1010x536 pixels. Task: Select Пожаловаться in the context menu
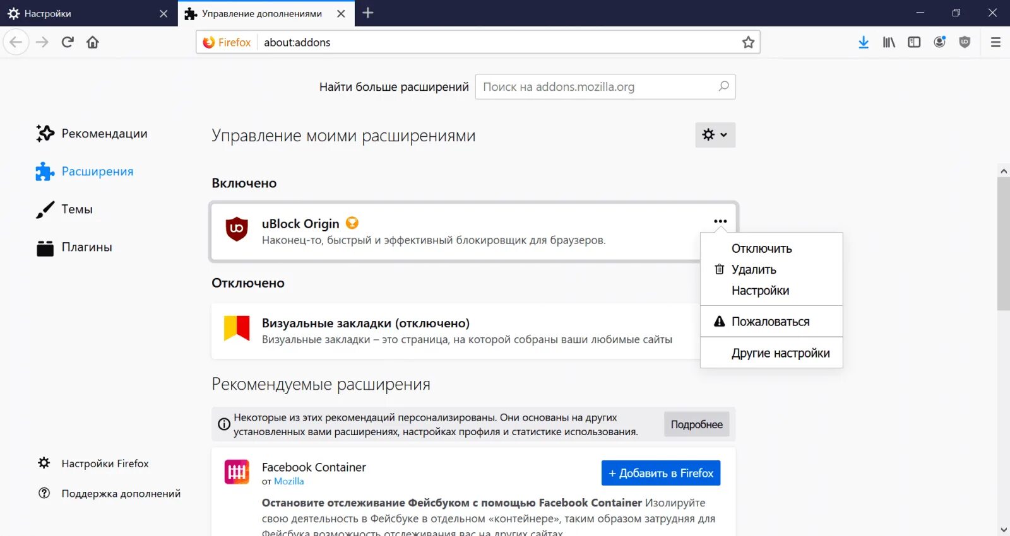tap(771, 322)
